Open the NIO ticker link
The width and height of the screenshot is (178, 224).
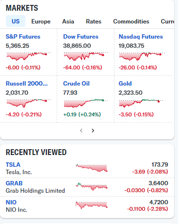(11, 202)
